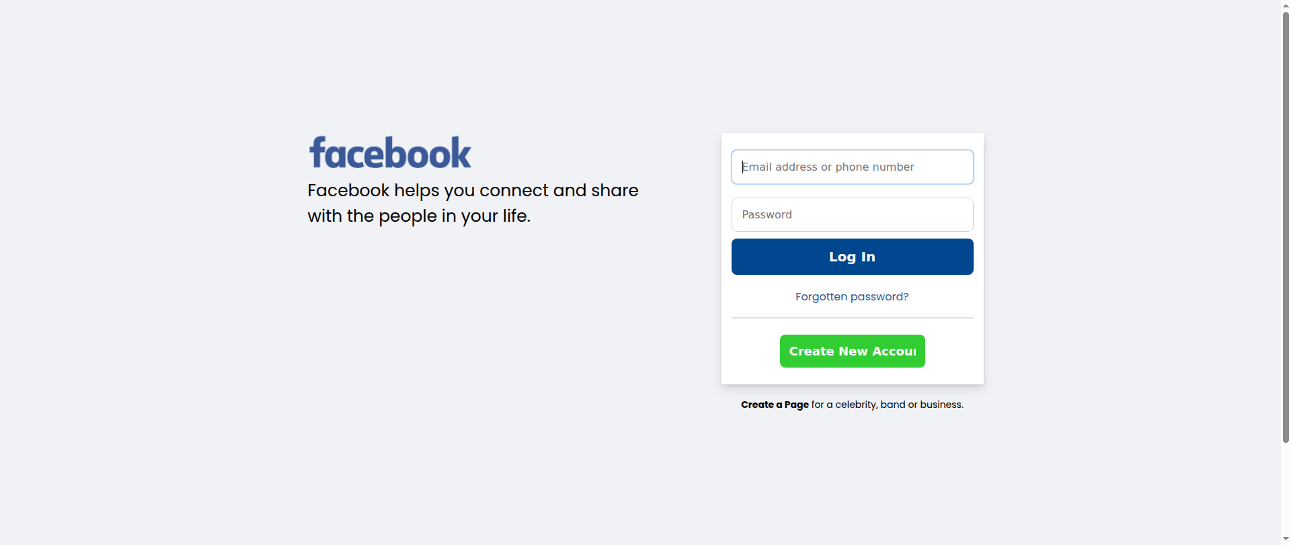The width and height of the screenshot is (1291, 545).
Task: Click the word 'celebrity' under the login card
Action: [855, 405]
